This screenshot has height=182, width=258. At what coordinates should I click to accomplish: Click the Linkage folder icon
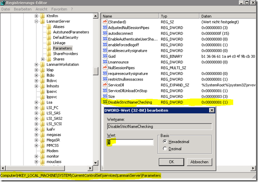[x=49, y=43]
